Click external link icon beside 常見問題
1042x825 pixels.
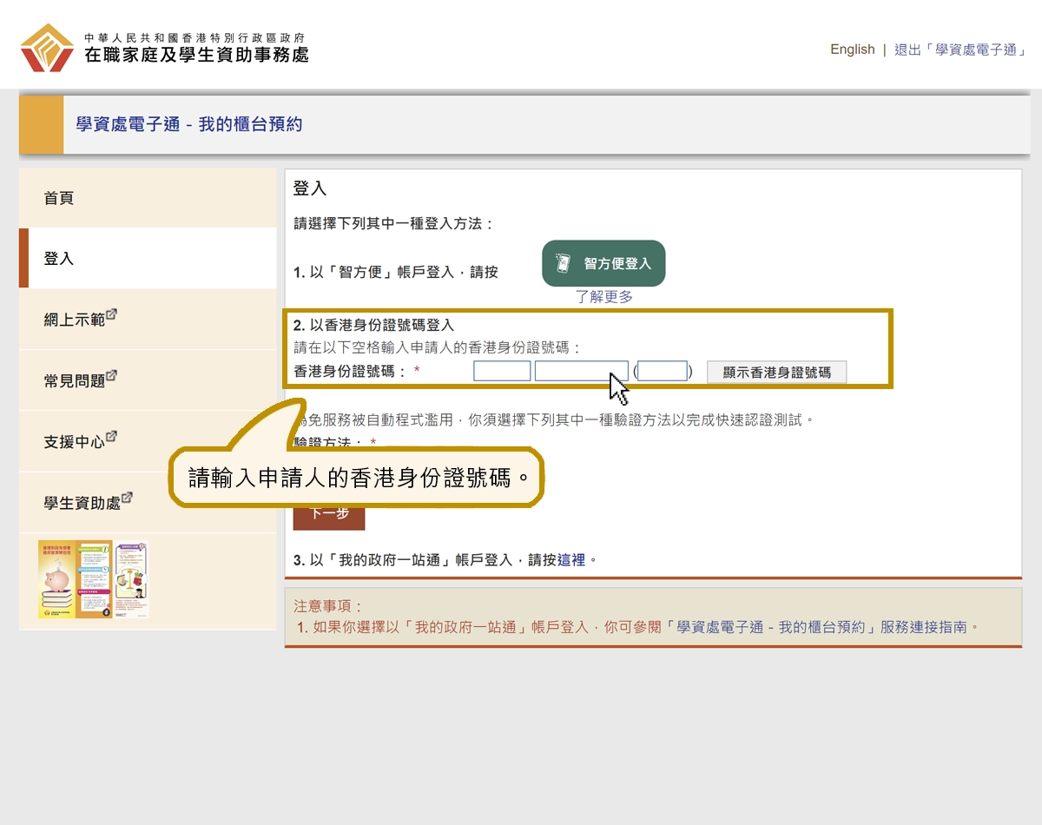pyautogui.click(x=111, y=375)
